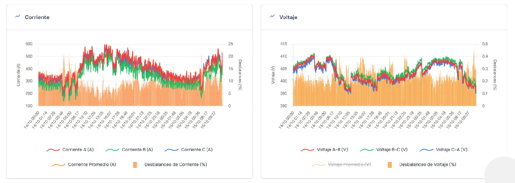
Task: Click the Corriente (A) vertical axis label
Action: [x=19, y=75]
